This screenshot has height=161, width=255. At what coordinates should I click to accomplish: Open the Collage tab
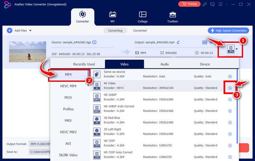(x=143, y=17)
